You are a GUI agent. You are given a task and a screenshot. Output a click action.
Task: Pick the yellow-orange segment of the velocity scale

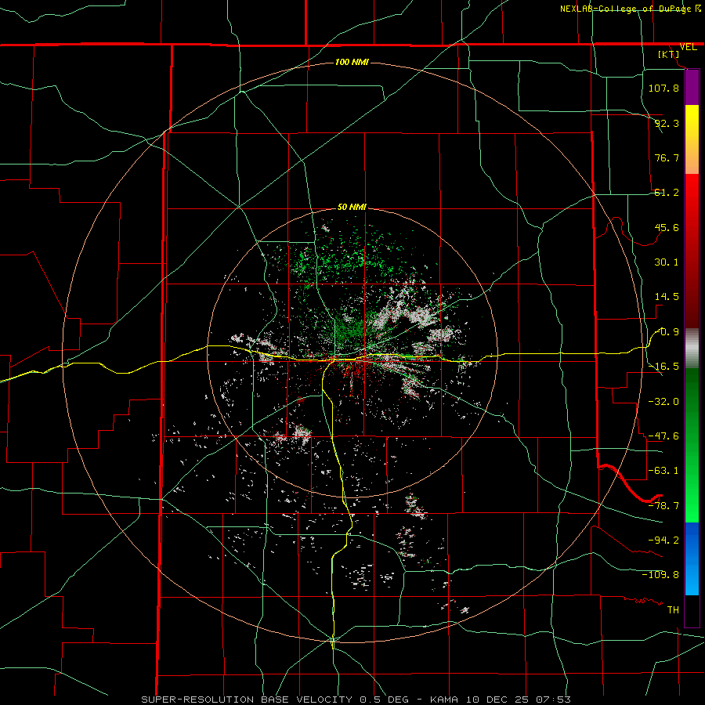tap(692, 139)
